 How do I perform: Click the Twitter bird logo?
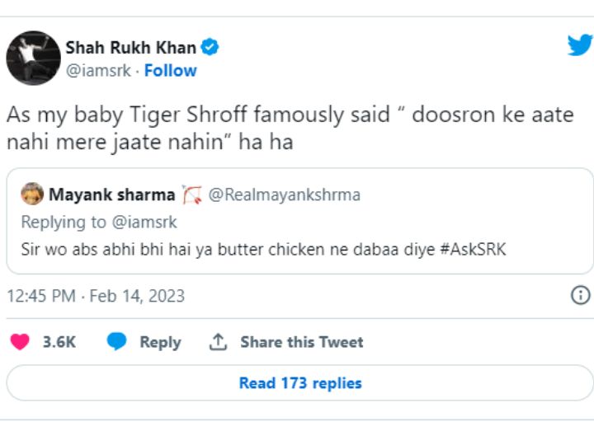coord(580,44)
